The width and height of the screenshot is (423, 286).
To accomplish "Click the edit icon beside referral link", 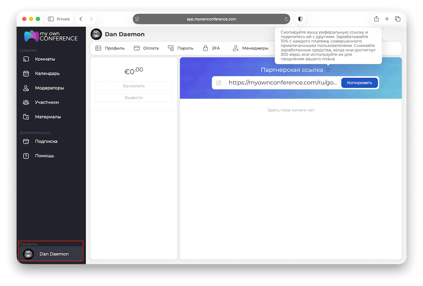I will (x=219, y=83).
